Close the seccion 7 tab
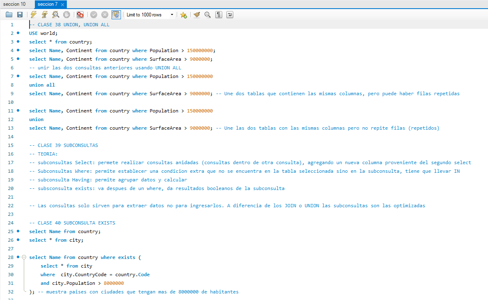Image resolution: width=488 pixels, height=300 pixels. click(x=63, y=5)
